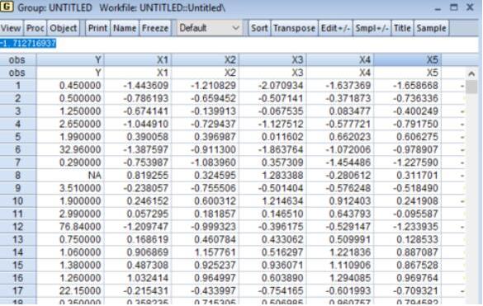Toggle Edit+/- mode
Image resolution: width=483 pixels, height=306 pixels.
(335, 28)
